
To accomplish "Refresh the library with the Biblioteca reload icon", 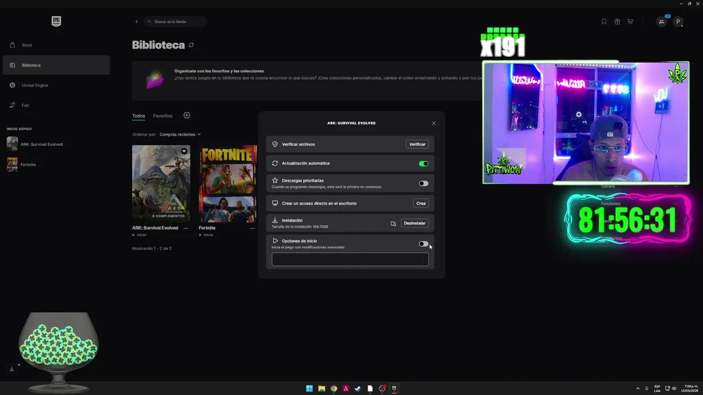I will [191, 45].
